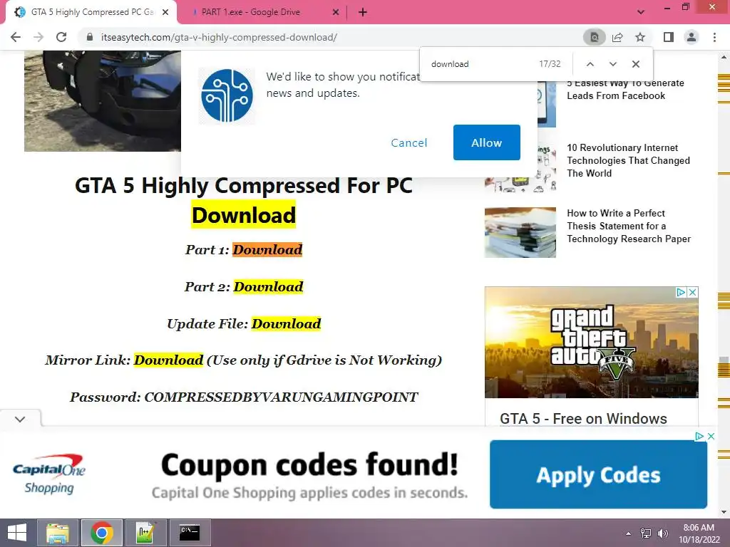The image size is (730, 547).
Task: Reload the current page
Action: (x=61, y=37)
